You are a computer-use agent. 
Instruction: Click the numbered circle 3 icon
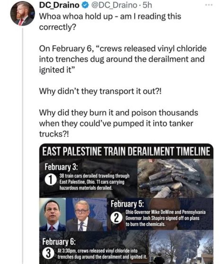[x=48, y=253]
